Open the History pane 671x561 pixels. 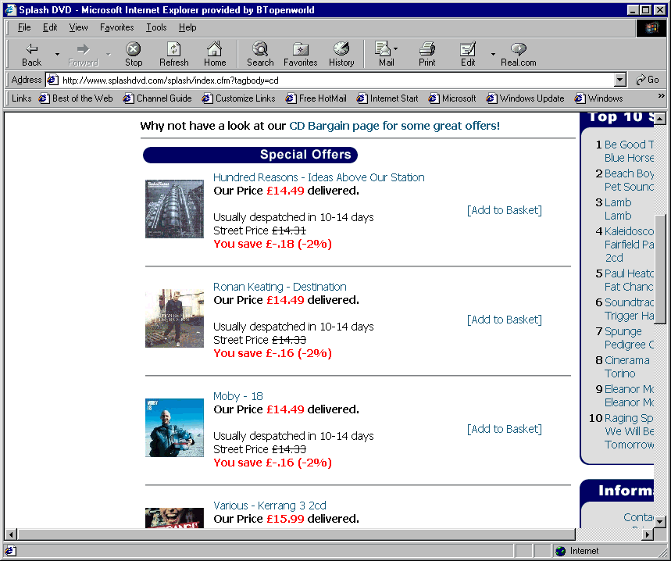click(x=341, y=55)
